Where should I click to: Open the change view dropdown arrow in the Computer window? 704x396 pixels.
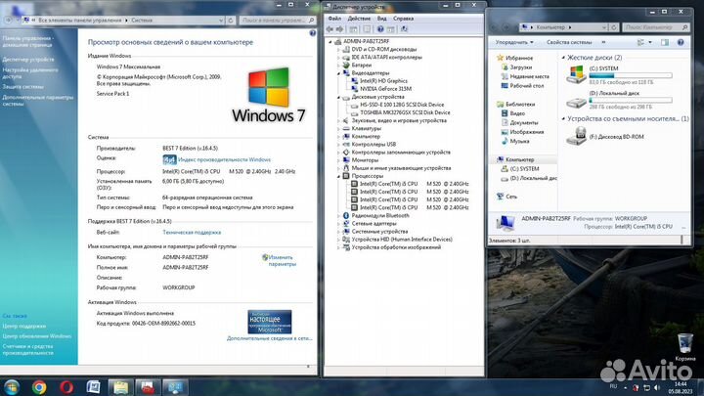coord(650,42)
